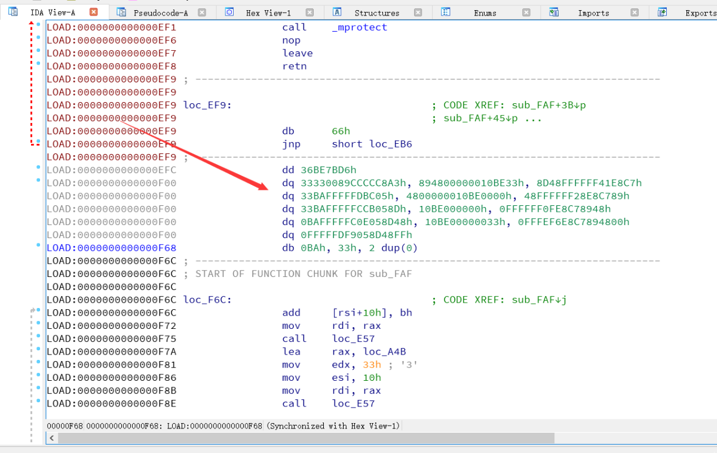
Task: Follow loc_E57 call at F75
Action: click(x=354, y=338)
